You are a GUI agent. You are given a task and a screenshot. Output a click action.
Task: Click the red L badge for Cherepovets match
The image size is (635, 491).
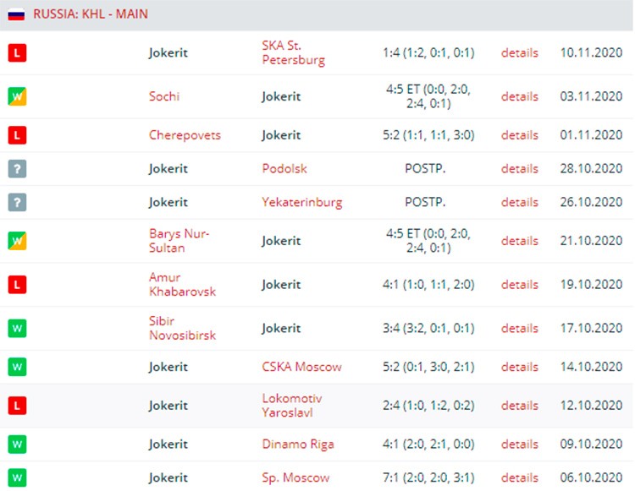(x=17, y=135)
